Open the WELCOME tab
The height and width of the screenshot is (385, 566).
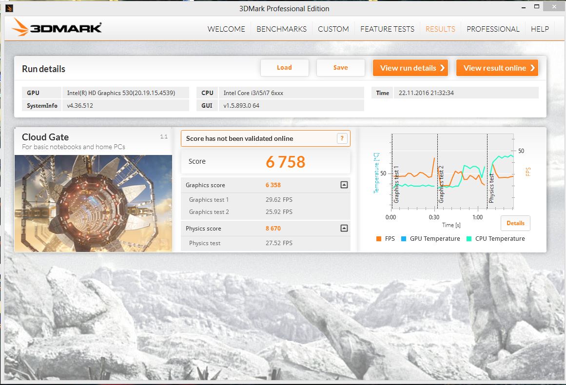tap(226, 29)
